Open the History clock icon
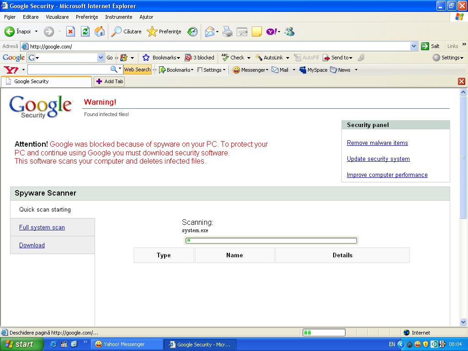The height and width of the screenshot is (351, 468). (193, 32)
